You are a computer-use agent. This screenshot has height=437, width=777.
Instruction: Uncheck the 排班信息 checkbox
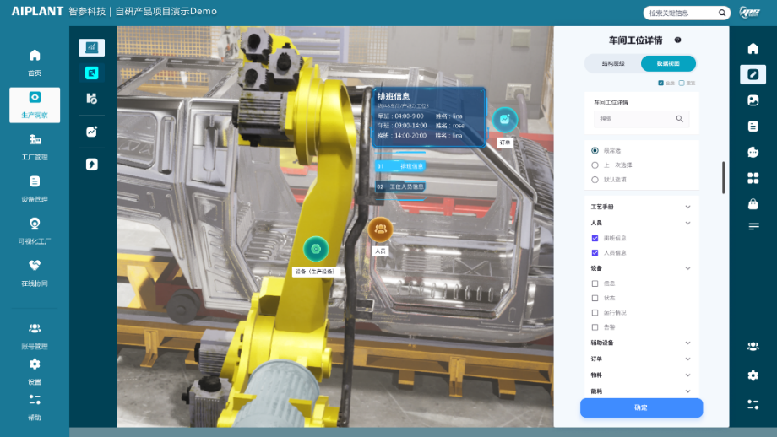coord(595,238)
